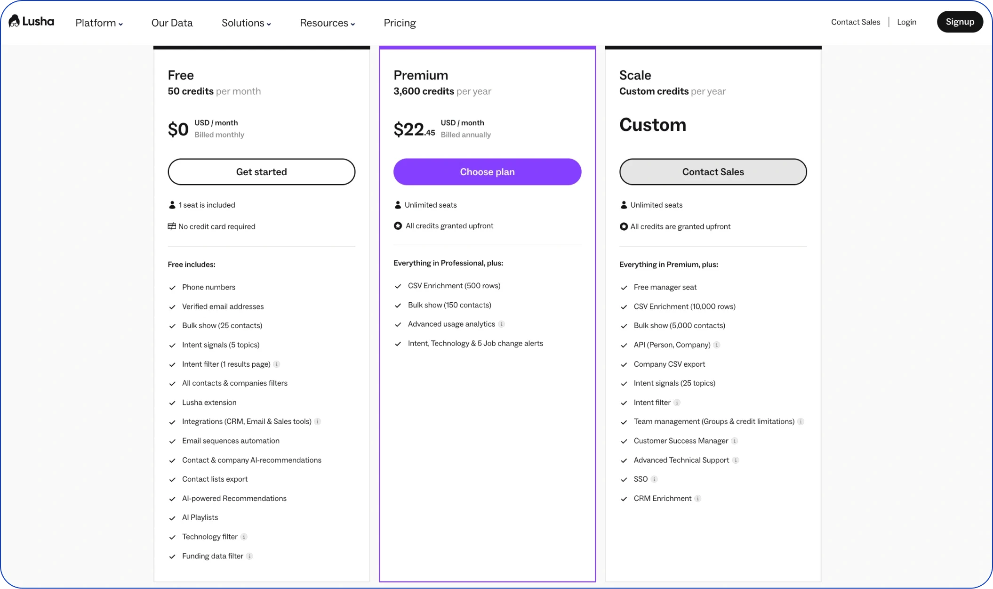Click 'Custom' price text on Scale

pyautogui.click(x=653, y=125)
